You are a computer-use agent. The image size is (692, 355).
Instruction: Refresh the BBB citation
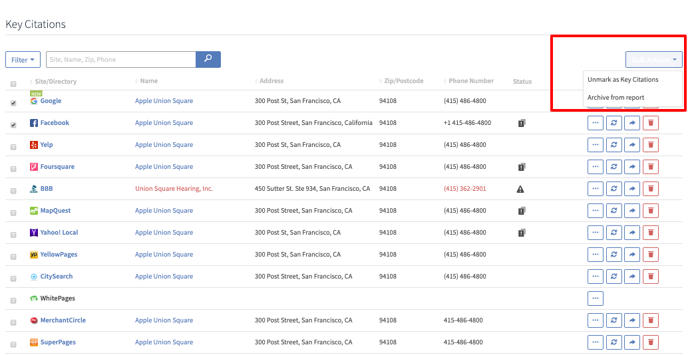[613, 189]
